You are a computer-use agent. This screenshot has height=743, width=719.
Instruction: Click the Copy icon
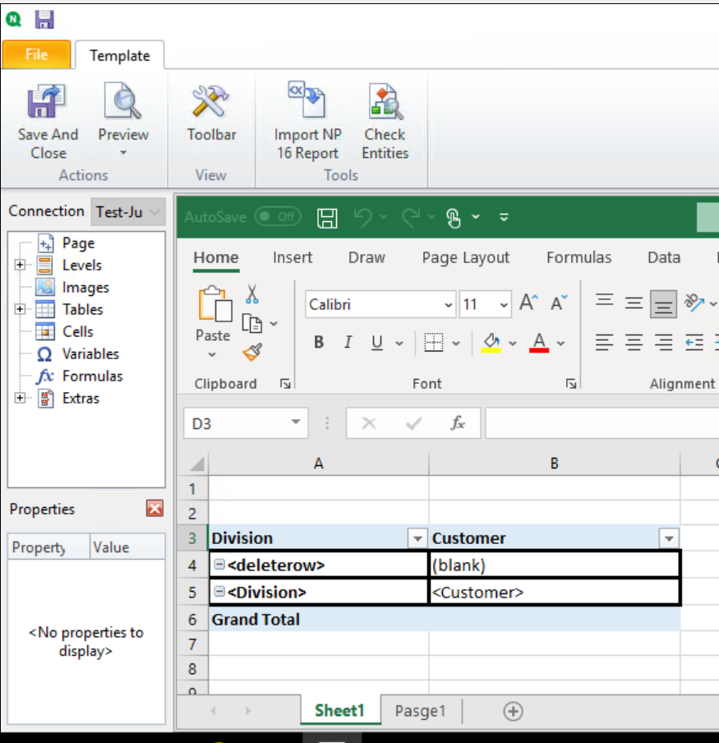pos(251,324)
